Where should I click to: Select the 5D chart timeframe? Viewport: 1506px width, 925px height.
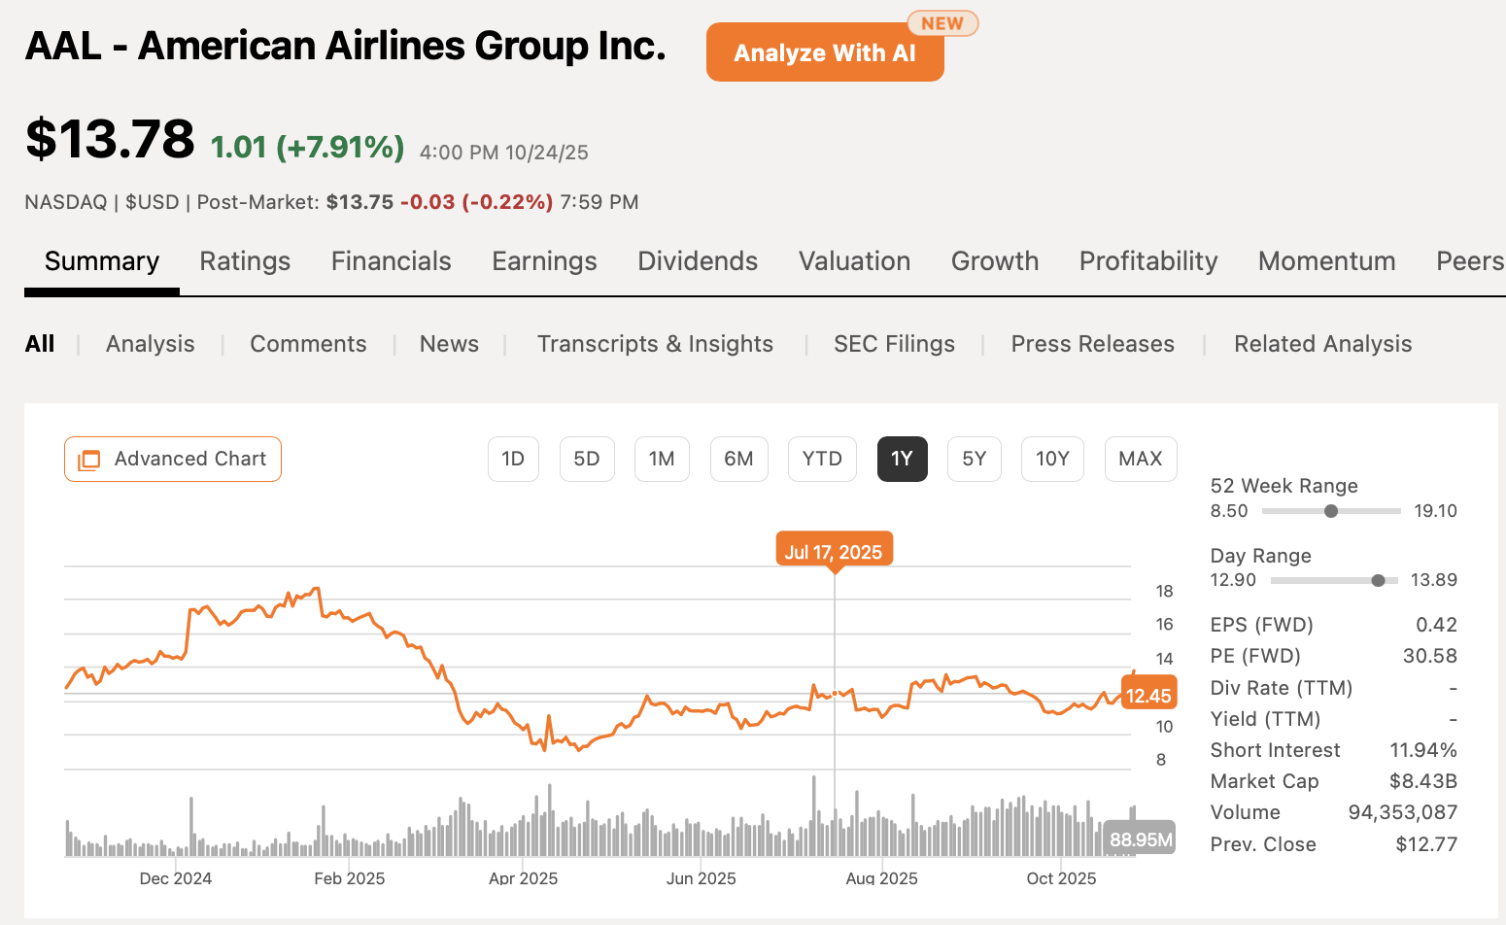(x=587, y=459)
